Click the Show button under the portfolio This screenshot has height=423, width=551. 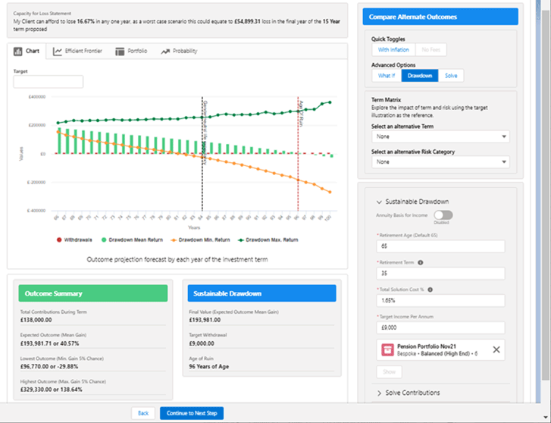click(389, 371)
